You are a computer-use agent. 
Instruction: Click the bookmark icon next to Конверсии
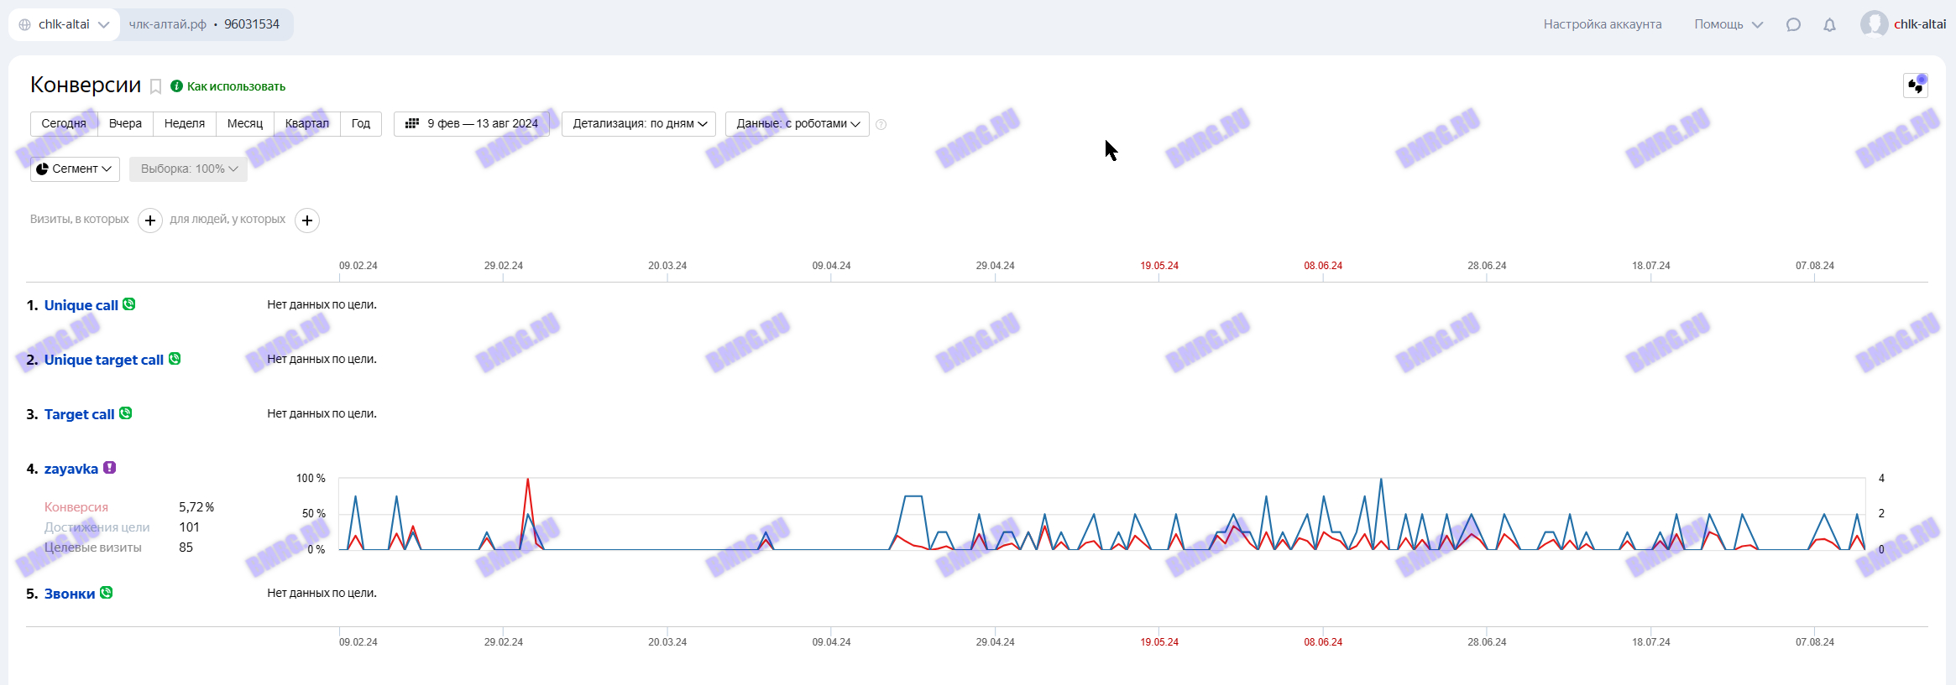click(155, 86)
